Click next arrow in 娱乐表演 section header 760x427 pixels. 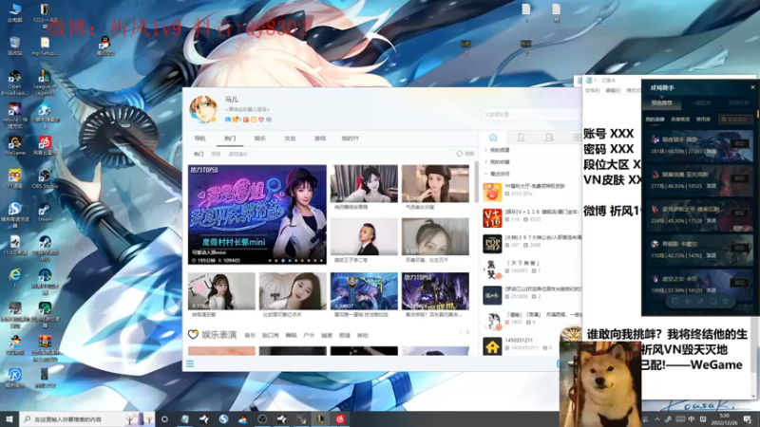467,332
